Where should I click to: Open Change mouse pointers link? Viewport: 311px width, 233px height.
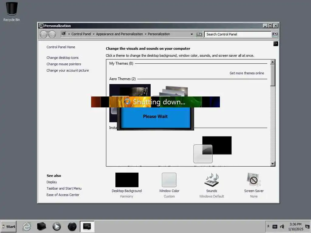[x=64, y=64]
